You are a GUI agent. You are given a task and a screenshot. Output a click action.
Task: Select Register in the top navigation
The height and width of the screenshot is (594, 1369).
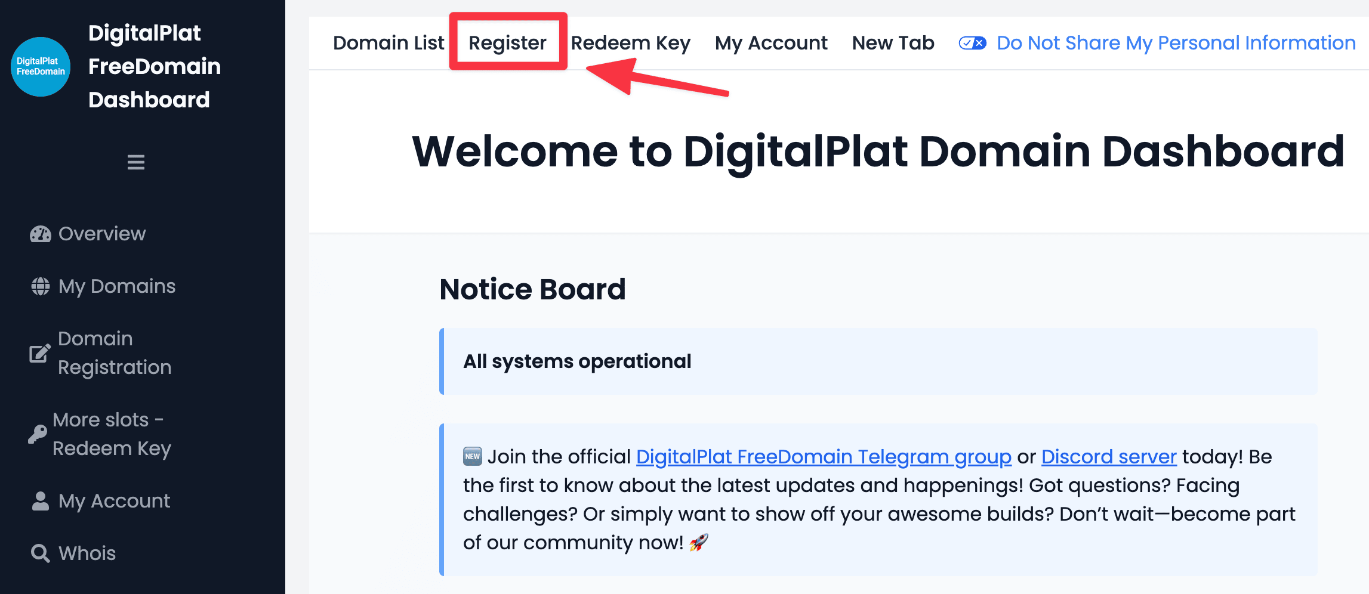[x=507, y=42]
